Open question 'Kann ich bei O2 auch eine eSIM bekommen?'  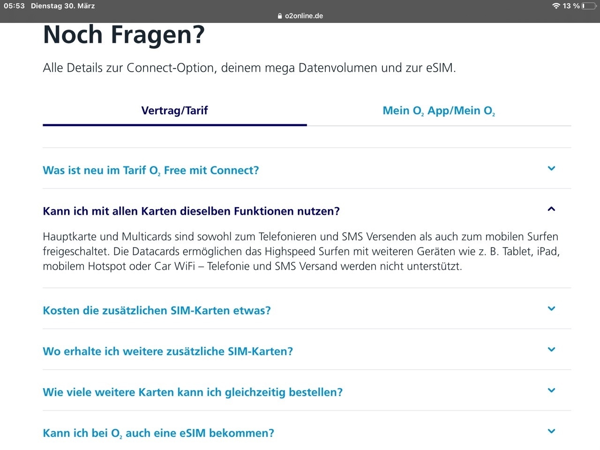point(158,433)
